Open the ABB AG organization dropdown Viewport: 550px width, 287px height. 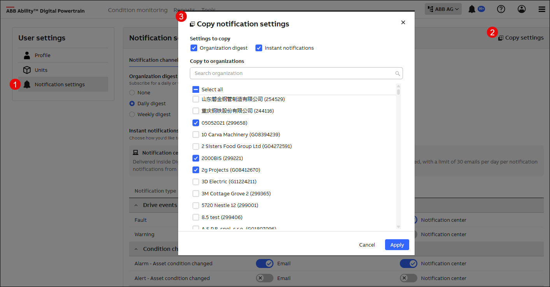click(443, 9)
